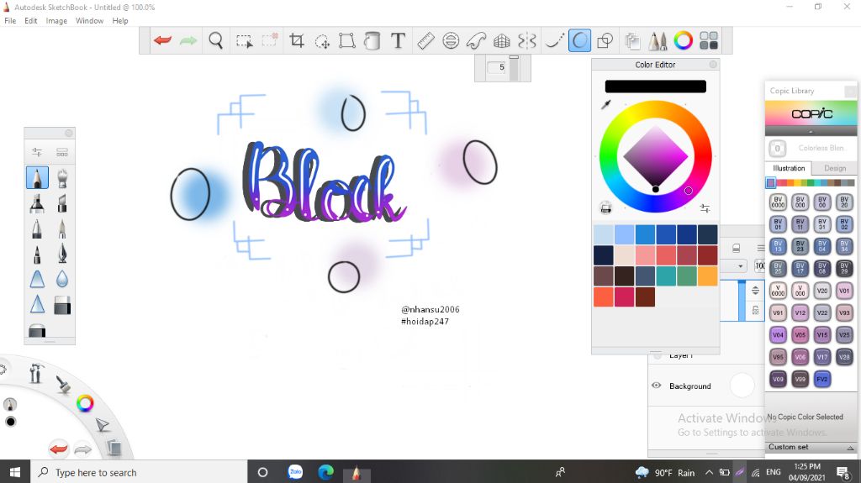Enable the Ruler guide
Viewport: 861px width, 483px height.
pos(425,40)
